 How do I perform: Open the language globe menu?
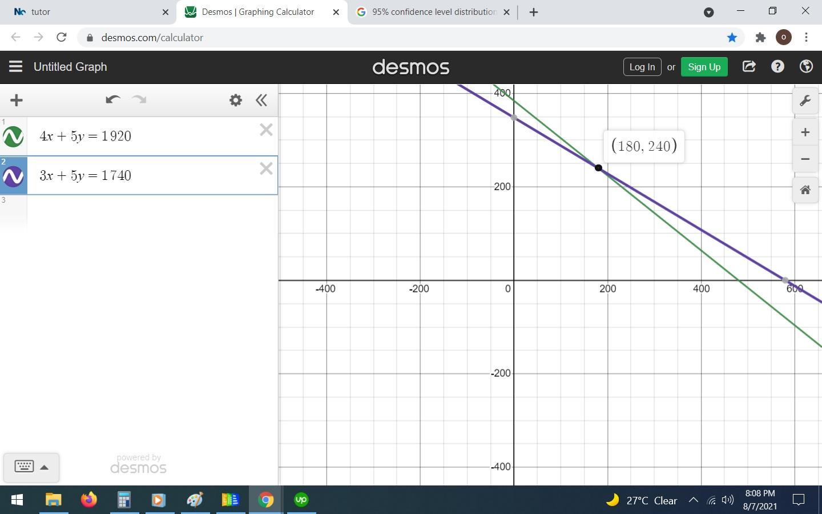click(x=806, y=67)
